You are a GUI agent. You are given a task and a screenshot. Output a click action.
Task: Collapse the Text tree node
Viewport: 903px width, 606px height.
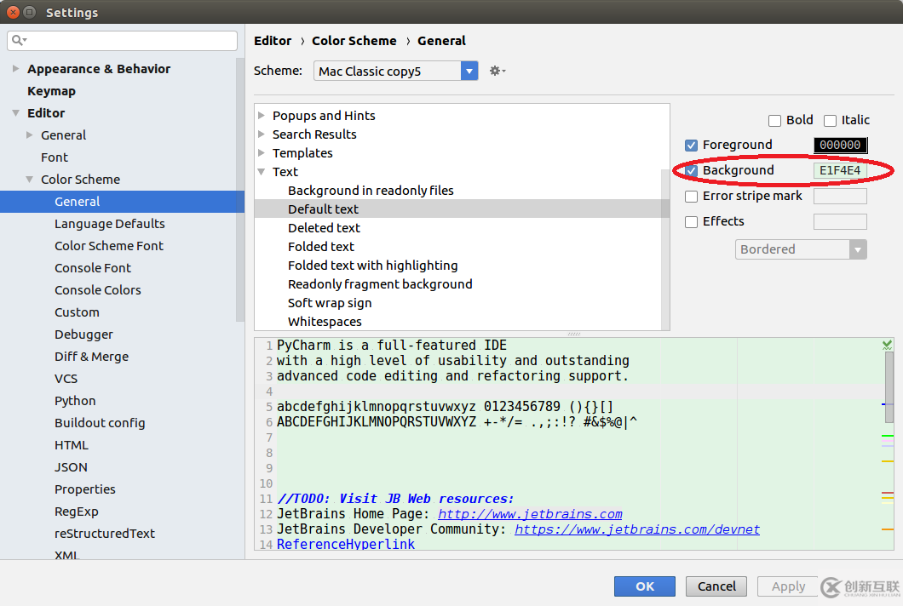pyautogui.click(x=262, y=172)
